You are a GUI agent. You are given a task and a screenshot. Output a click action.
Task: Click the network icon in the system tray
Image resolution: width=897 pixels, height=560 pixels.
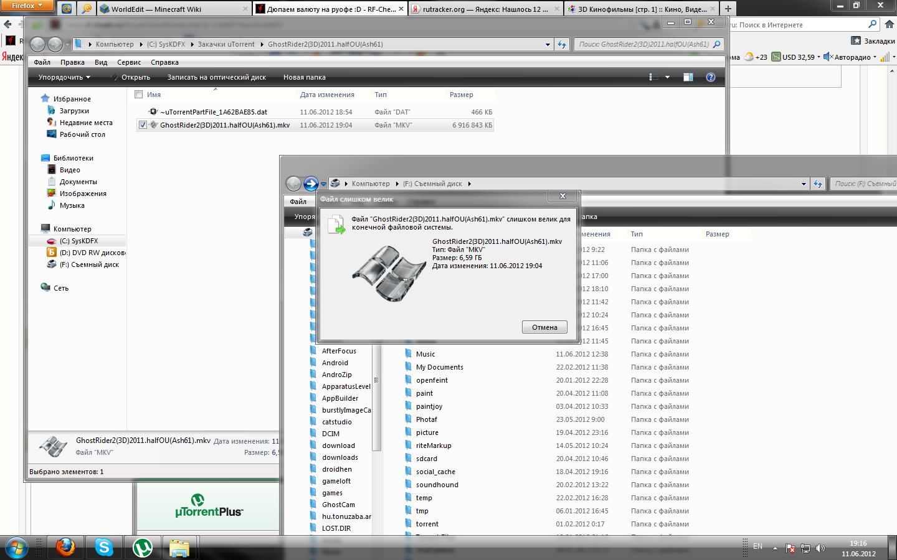click(805, 548)
